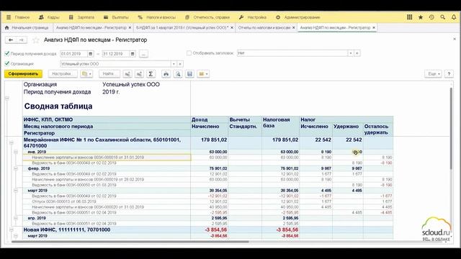Screen dimensions: 461x259
Task: Collapse апр. 2019 group
Action: (16, 218)
